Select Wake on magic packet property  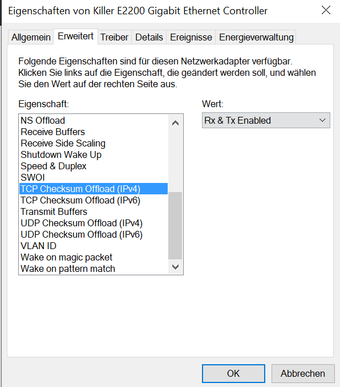point(94,257)
